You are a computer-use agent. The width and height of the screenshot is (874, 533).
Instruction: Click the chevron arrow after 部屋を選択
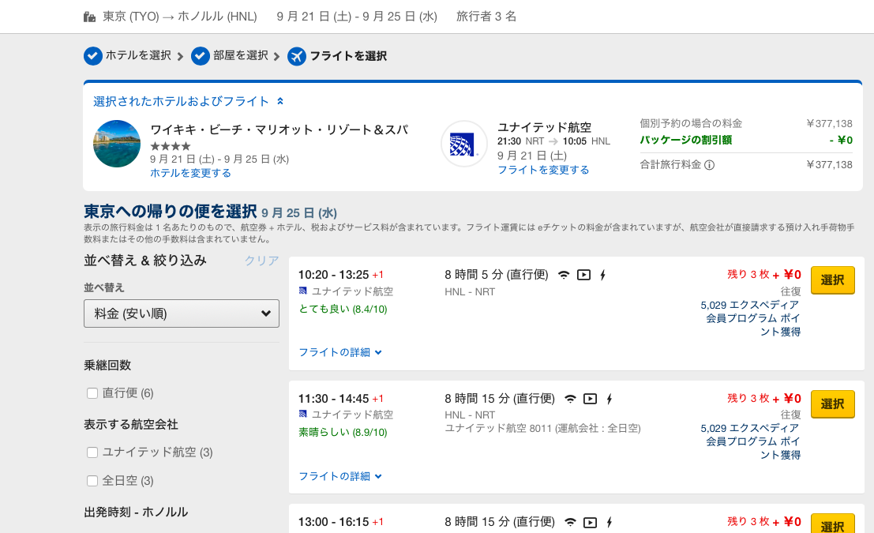276,56
